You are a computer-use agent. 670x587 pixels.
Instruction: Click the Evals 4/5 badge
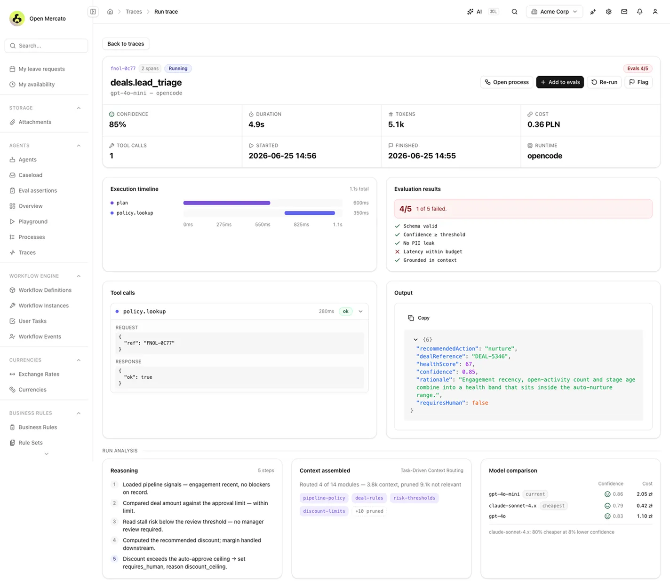pyautogui.click(x=638, y=69)
